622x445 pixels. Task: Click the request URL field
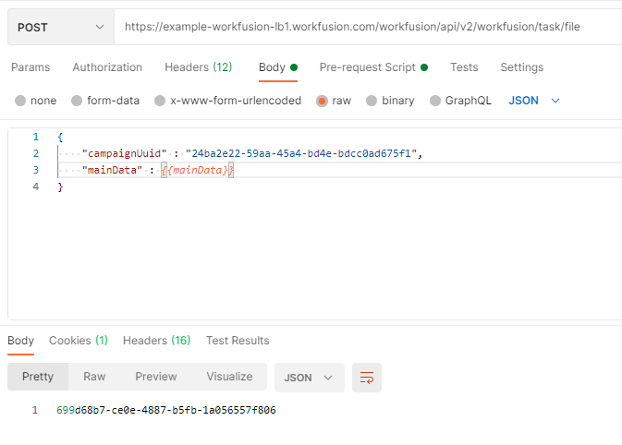click(x=368, y=27)
